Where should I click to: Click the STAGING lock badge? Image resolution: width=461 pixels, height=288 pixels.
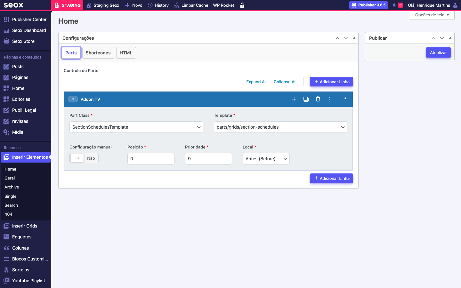tap(67, 5)
